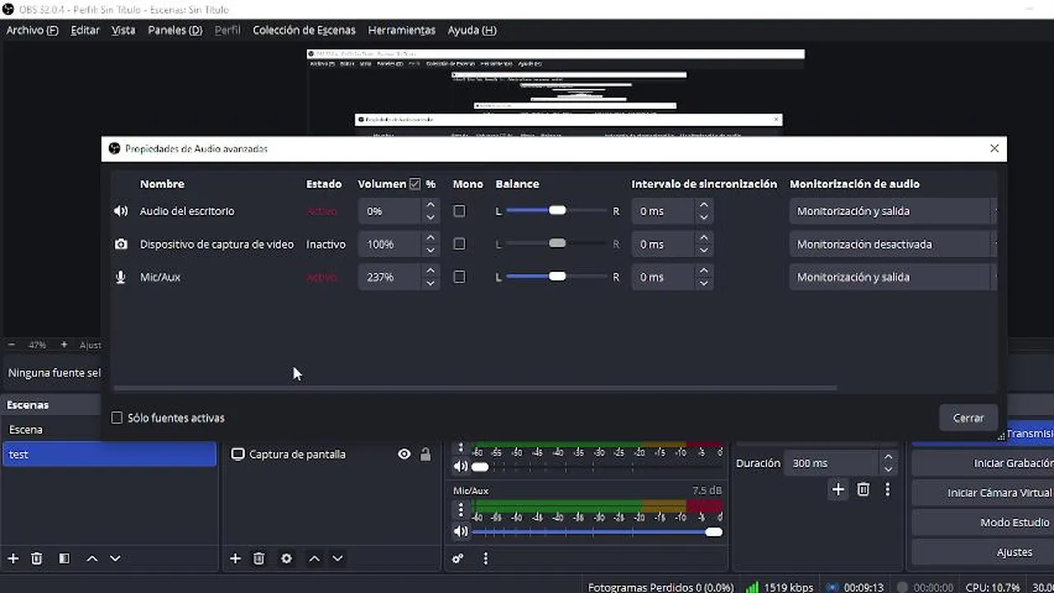1054x593 pixels.
Task: Open Ajustes settings button
Action: click(x=983, y=552)
